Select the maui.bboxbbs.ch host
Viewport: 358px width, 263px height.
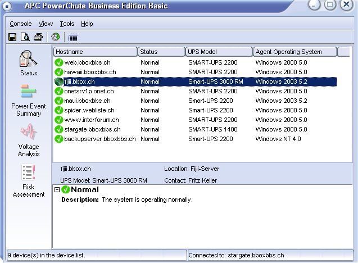87,101
